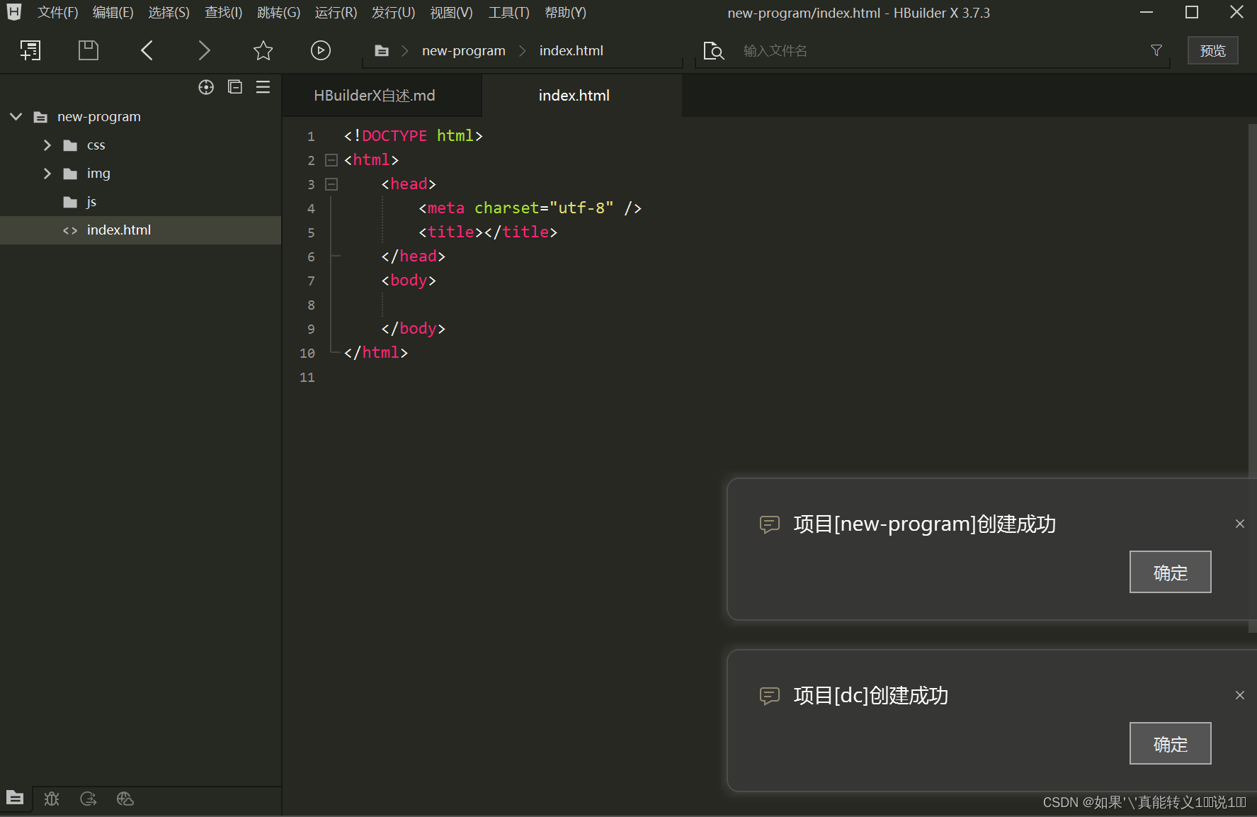Open the 选择(S) menu
Screen dimensions: 1257x817
(x=169, y=13)
